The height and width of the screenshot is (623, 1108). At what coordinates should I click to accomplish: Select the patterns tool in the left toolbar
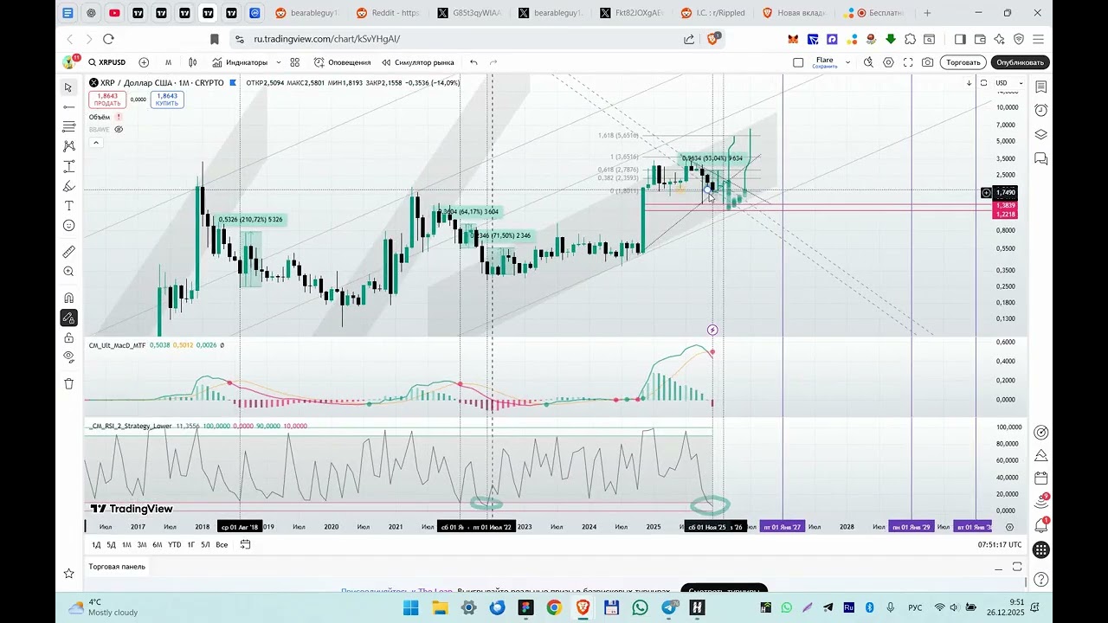click(68, 146)
